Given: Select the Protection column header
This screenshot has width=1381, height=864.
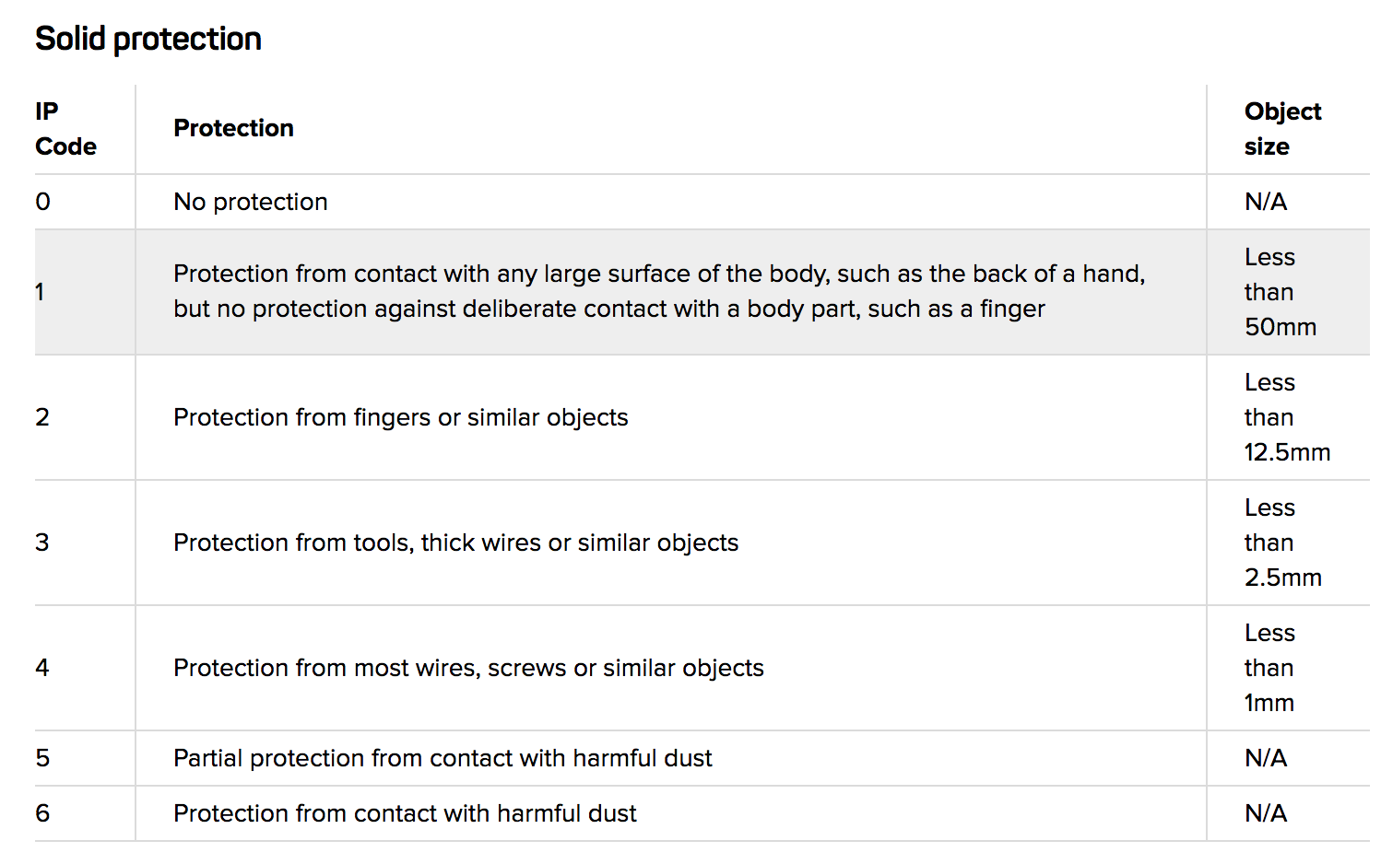Looking at the screenshot, I should tap(233, 128).
